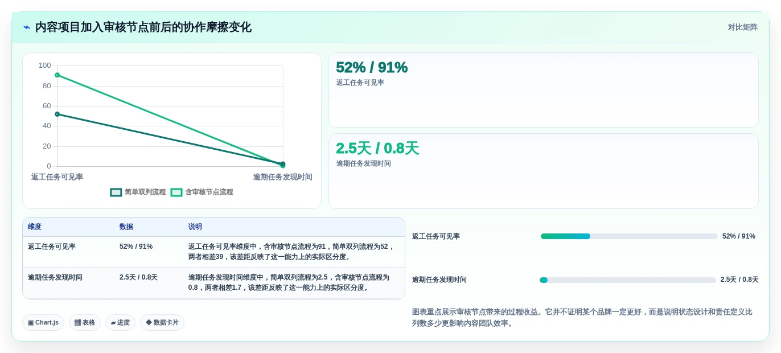Click the 2.5天 / 0.8天 progress value text
This screenshot has width=781, height=353.
pos(739,280)
